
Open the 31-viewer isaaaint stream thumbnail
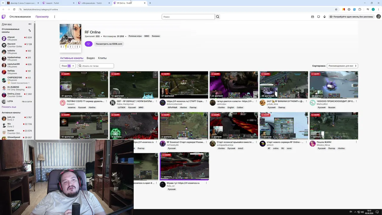point(84,85)
